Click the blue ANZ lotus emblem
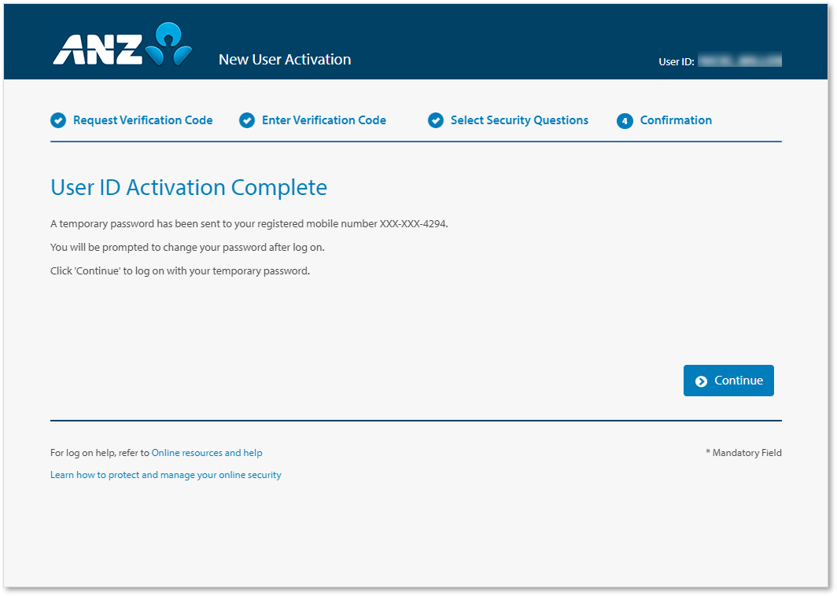837x596 pixels. [170, 44]
